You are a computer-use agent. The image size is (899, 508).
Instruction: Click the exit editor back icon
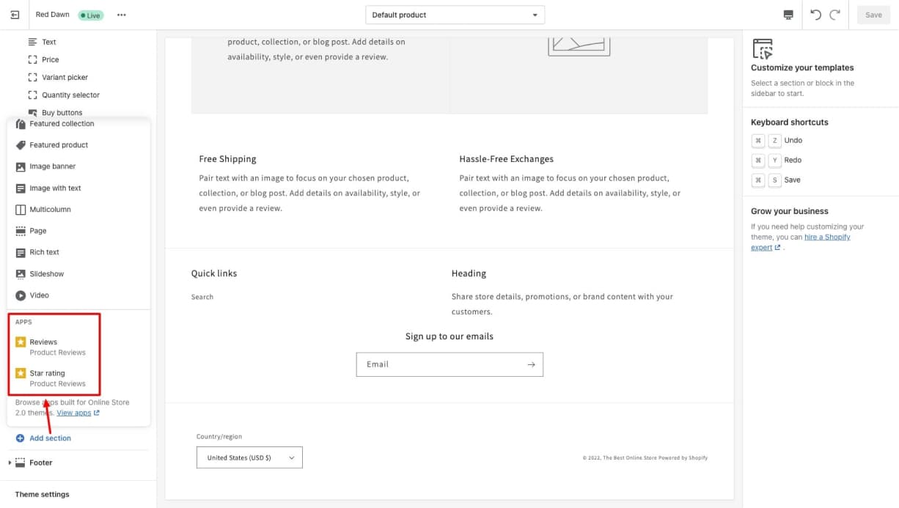[15, 15]
